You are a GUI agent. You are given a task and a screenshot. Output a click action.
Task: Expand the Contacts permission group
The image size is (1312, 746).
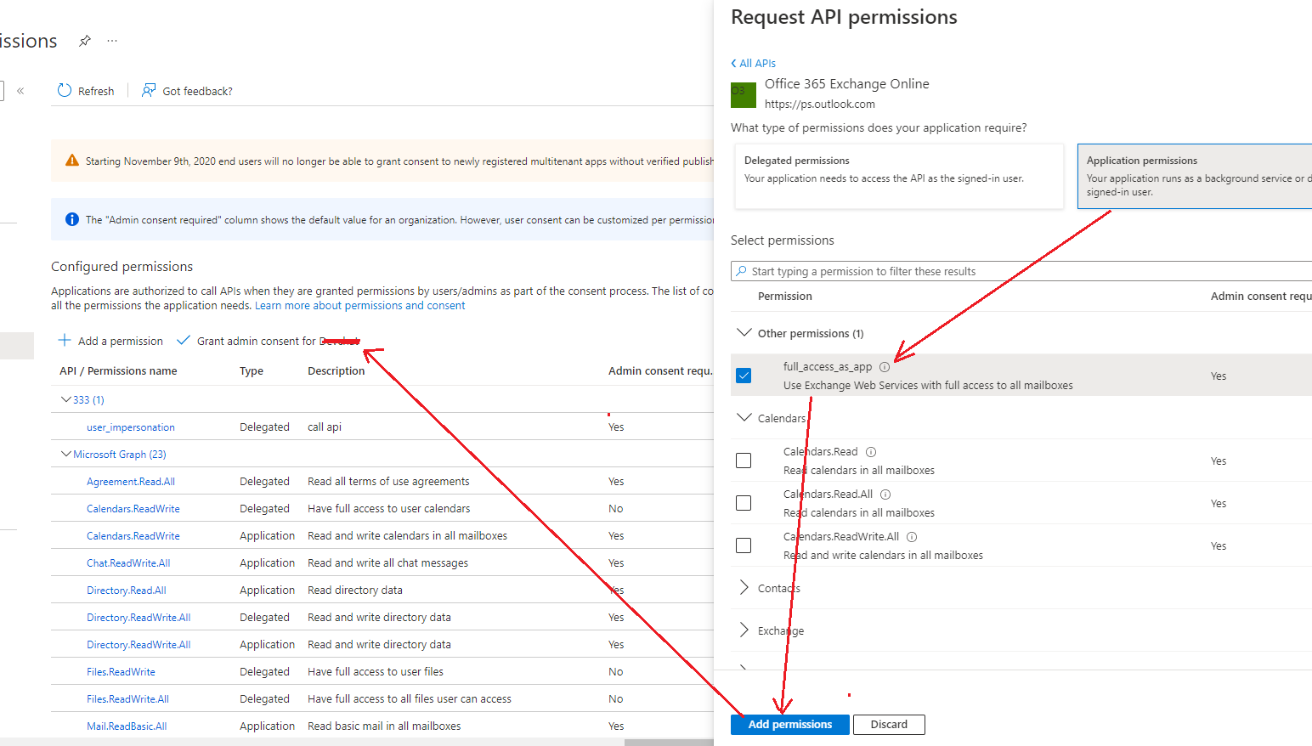pos(744,588)
